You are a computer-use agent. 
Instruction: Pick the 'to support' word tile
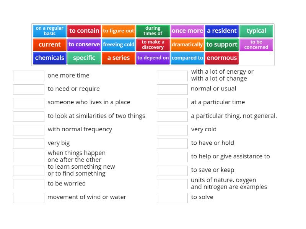(x=222, y=45)
